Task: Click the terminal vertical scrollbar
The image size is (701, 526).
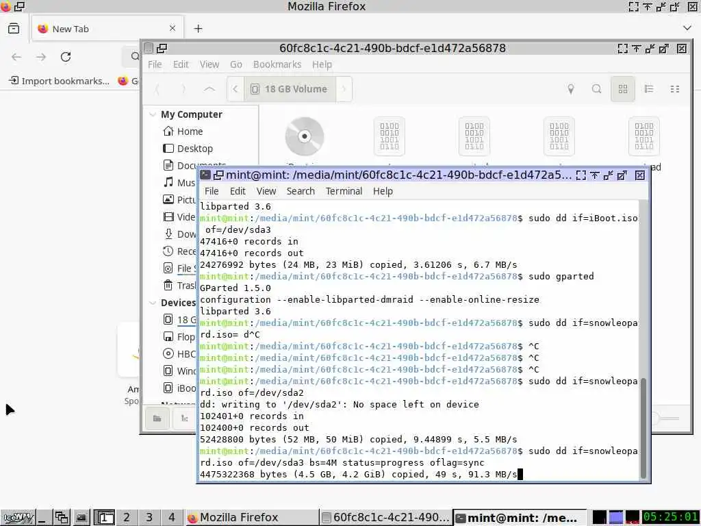Action: coord(643,428)
